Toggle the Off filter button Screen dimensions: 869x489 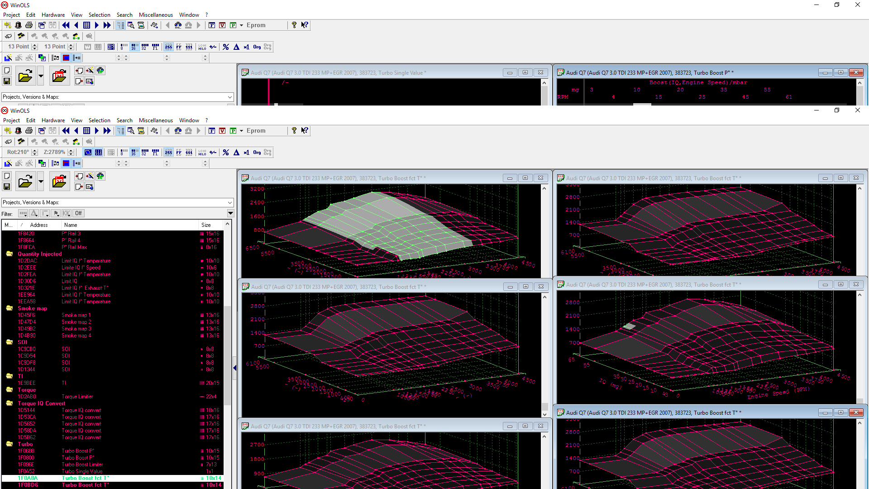point(78,213)
